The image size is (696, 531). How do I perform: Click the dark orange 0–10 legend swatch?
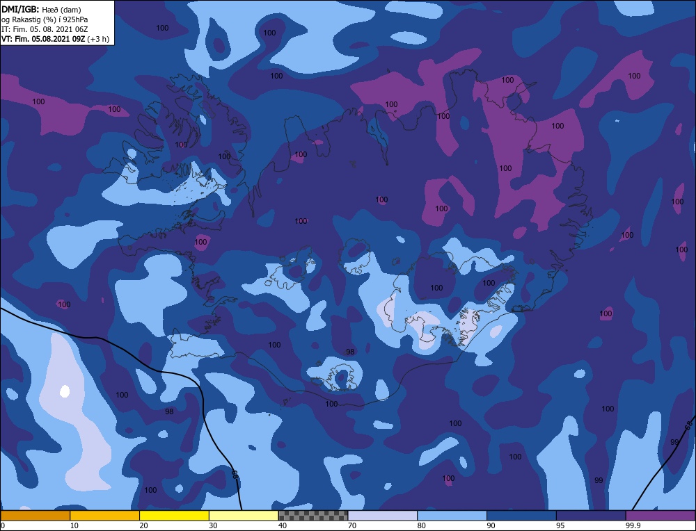(35, 516)
